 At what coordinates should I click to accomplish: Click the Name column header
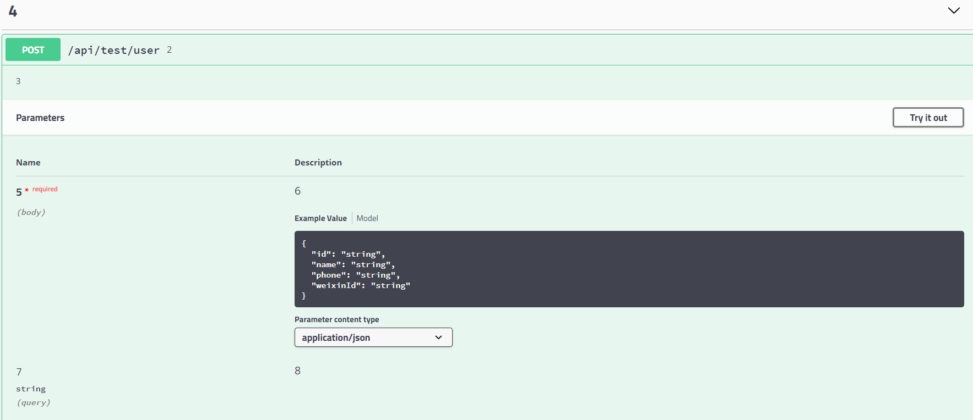[x=28, y=162]
